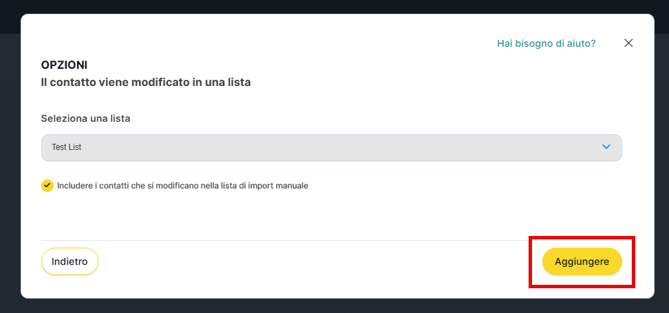The image size is (669, 313).
Task: Uncheck the yellow import manuale checkbox
Action: [47, 186]
